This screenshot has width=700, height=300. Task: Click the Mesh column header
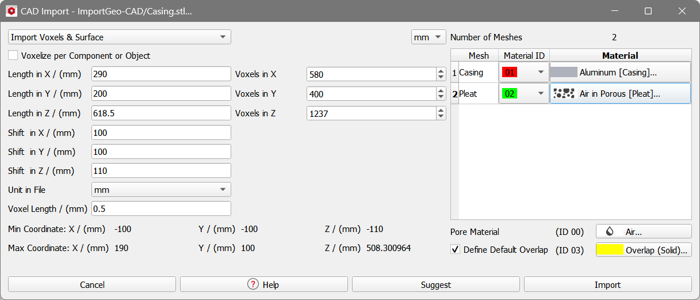[x=479, y=56]
